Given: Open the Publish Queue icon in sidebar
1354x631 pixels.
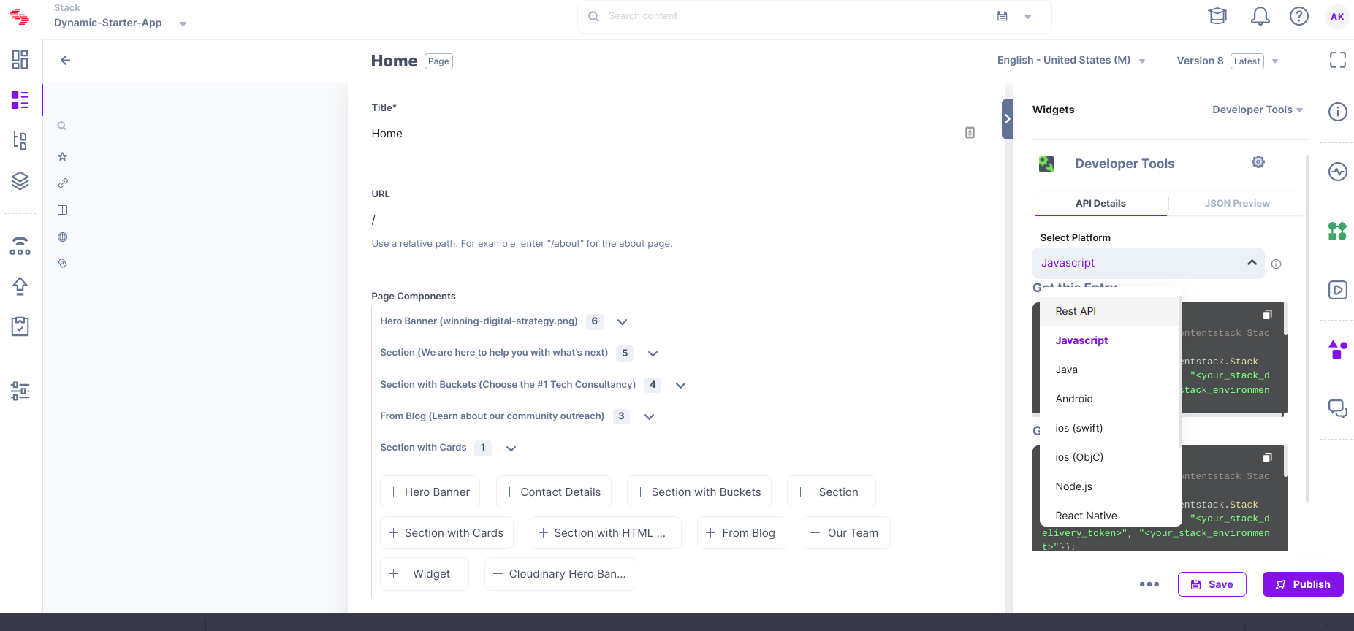Looking at the screenshot, I should tap(20, 245).
